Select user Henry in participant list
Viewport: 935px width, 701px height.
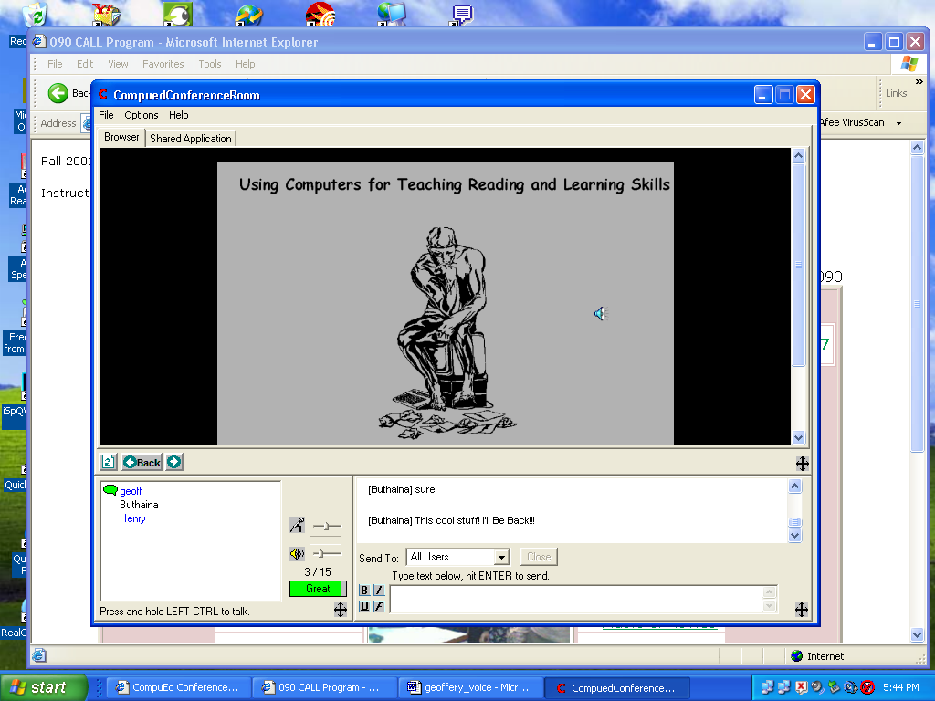(132, 518)
